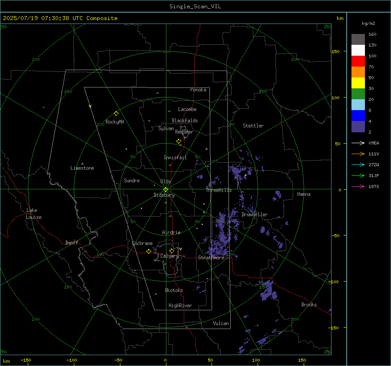
Task: Click the Lake Louise label
Action: click(33, 214)
